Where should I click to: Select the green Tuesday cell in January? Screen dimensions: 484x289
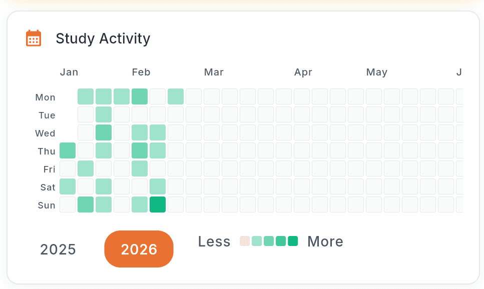click(x=104, y=114)
